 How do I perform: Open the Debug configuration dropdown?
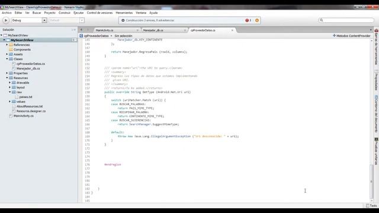[x=44, y=21]
